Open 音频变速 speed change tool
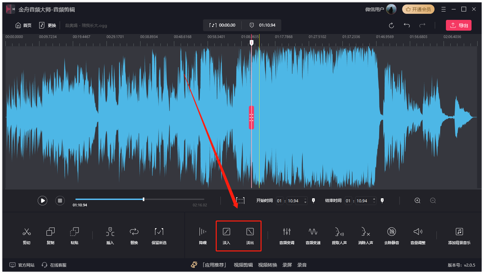This screenshot has height=274, width=484. tap(313, 236)
